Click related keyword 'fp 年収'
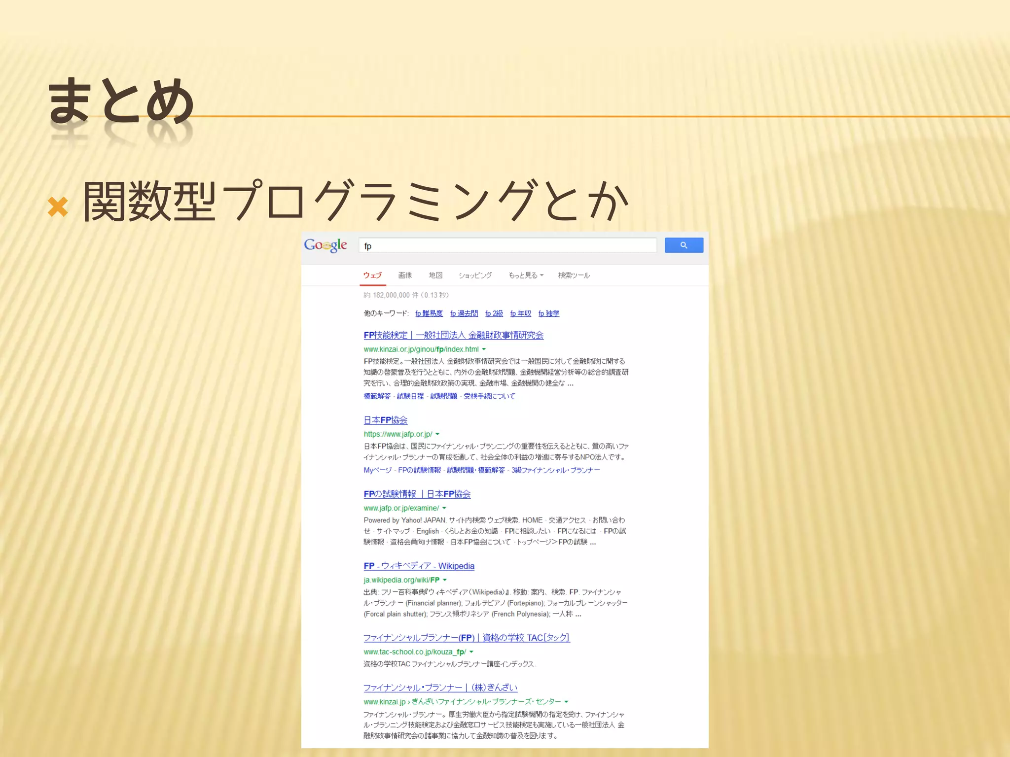 pos(521,313)
